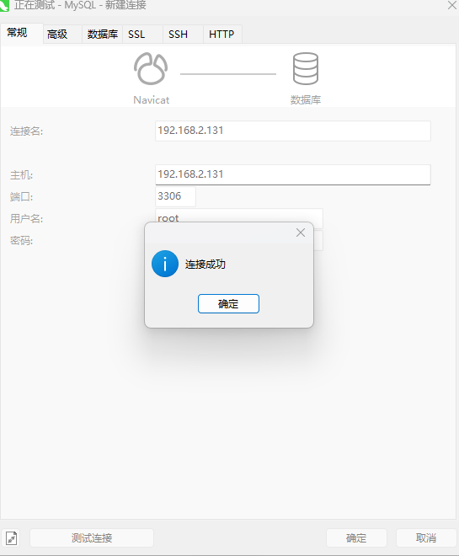
Task: Click the 连接名 input field
Action: pos(293,131)
